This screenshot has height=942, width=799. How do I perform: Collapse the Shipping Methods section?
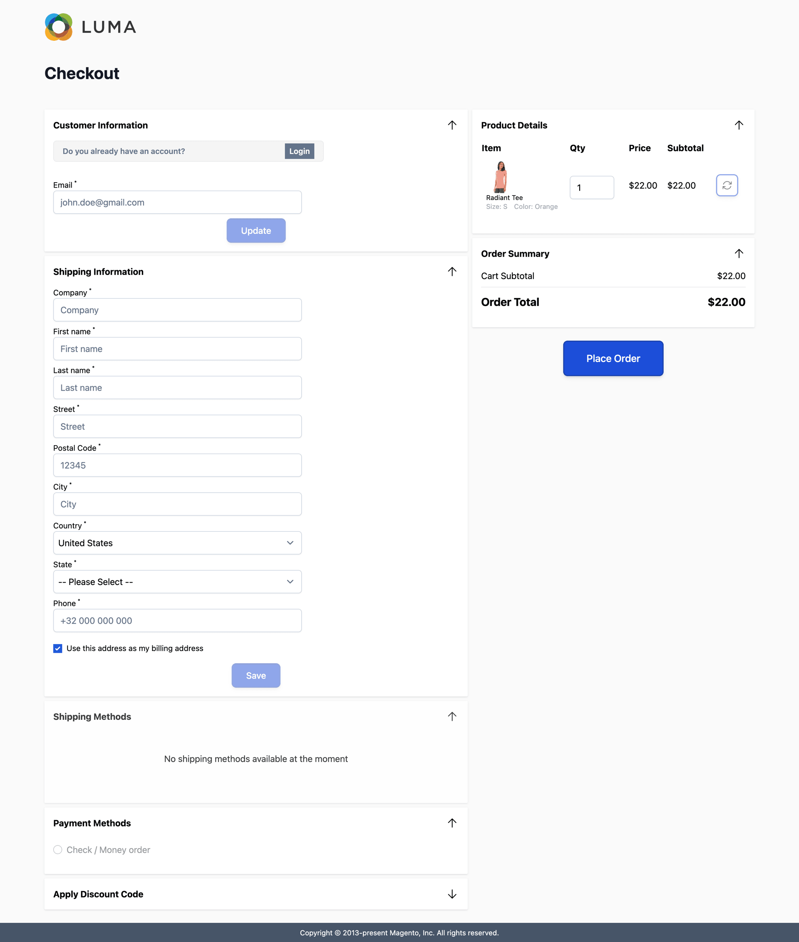click(452, 716)
